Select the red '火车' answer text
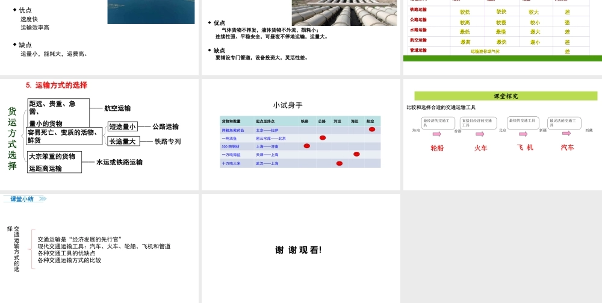 [480, 148]
